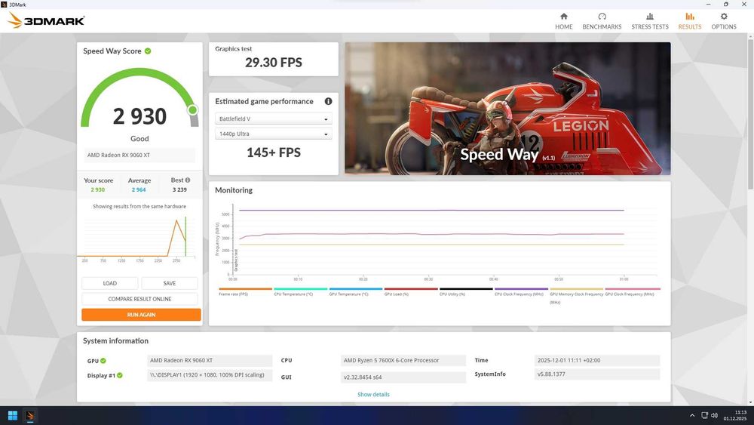Screen dimensions: 754x425
Task: Expand the Battlefield V game dropdown
Action: (x=273, y=119)
